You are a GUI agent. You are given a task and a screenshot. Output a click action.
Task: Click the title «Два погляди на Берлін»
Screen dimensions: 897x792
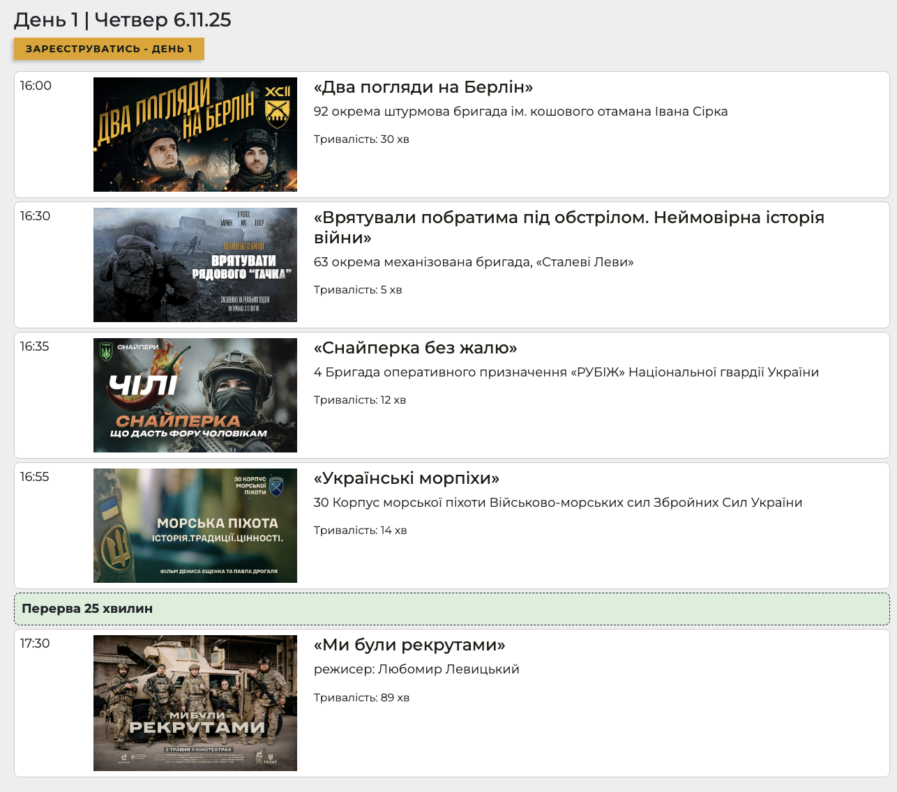pyautogui.click(x=423, y=87)
